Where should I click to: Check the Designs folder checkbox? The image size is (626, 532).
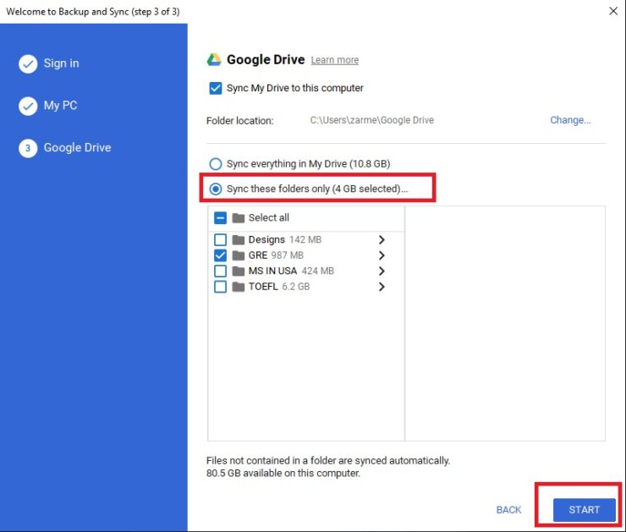tap(221, 240)
